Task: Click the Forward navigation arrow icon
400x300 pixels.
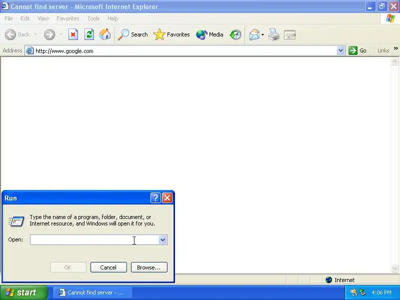Action: point(49,34)
